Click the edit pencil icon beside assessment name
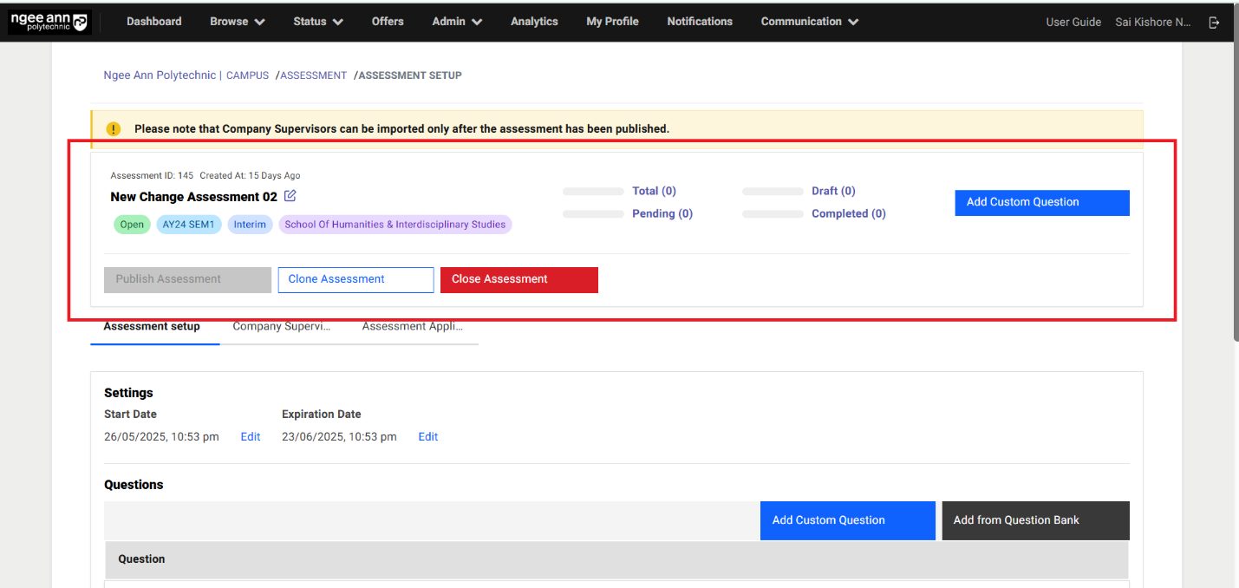Screen dimensions: 1239x588 290,196
